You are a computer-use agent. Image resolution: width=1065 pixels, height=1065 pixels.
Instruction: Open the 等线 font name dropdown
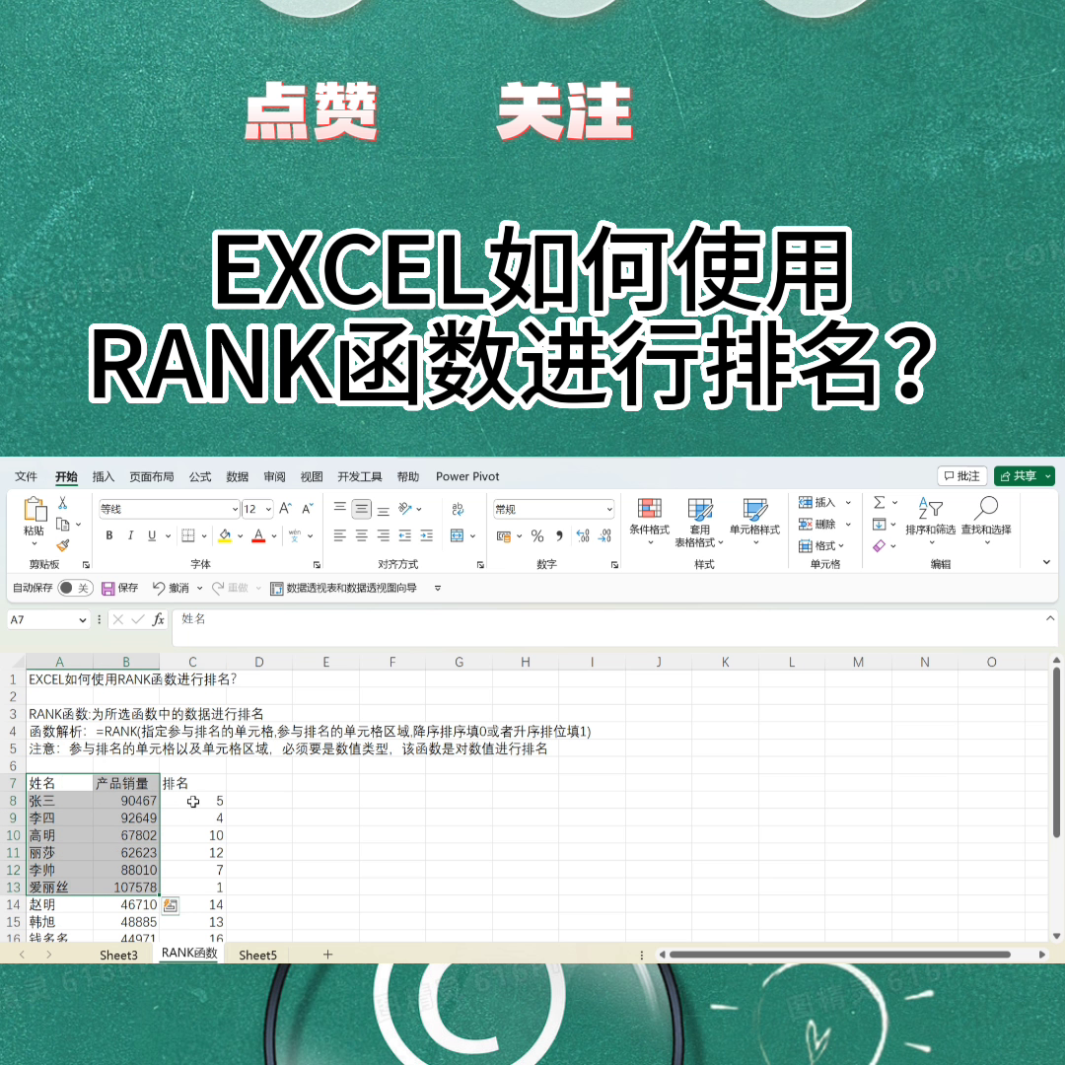(235, 509)
